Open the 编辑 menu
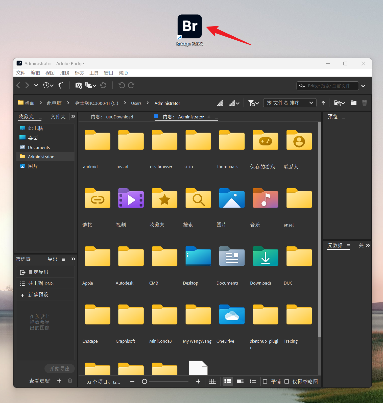The image size is (383, 403). click(35, 73)
